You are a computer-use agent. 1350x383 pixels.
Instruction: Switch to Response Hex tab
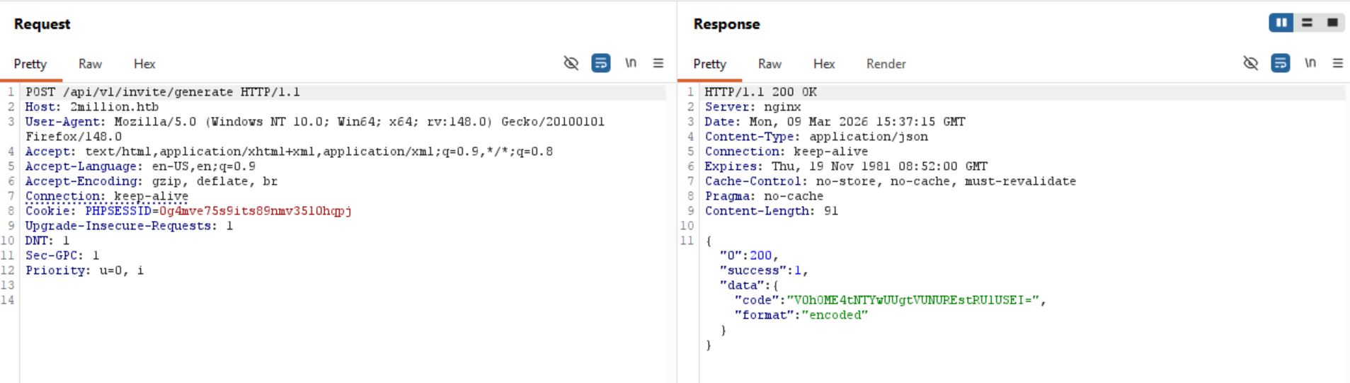coord(824,64)
